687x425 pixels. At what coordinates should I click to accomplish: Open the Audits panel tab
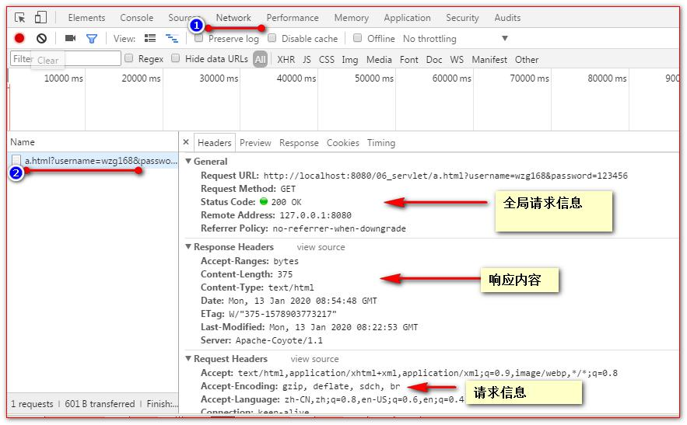click(508, 18)
